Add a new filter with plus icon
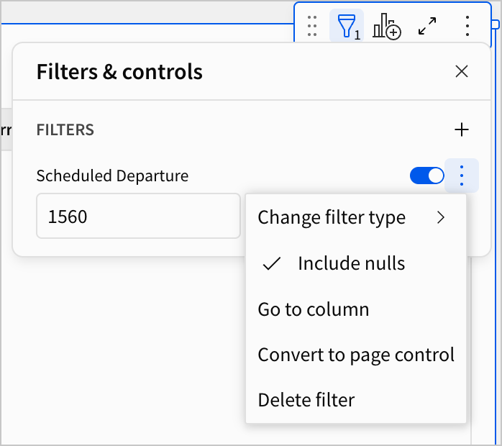Viewport: 502px width, 446px height. tap(462, 129)
